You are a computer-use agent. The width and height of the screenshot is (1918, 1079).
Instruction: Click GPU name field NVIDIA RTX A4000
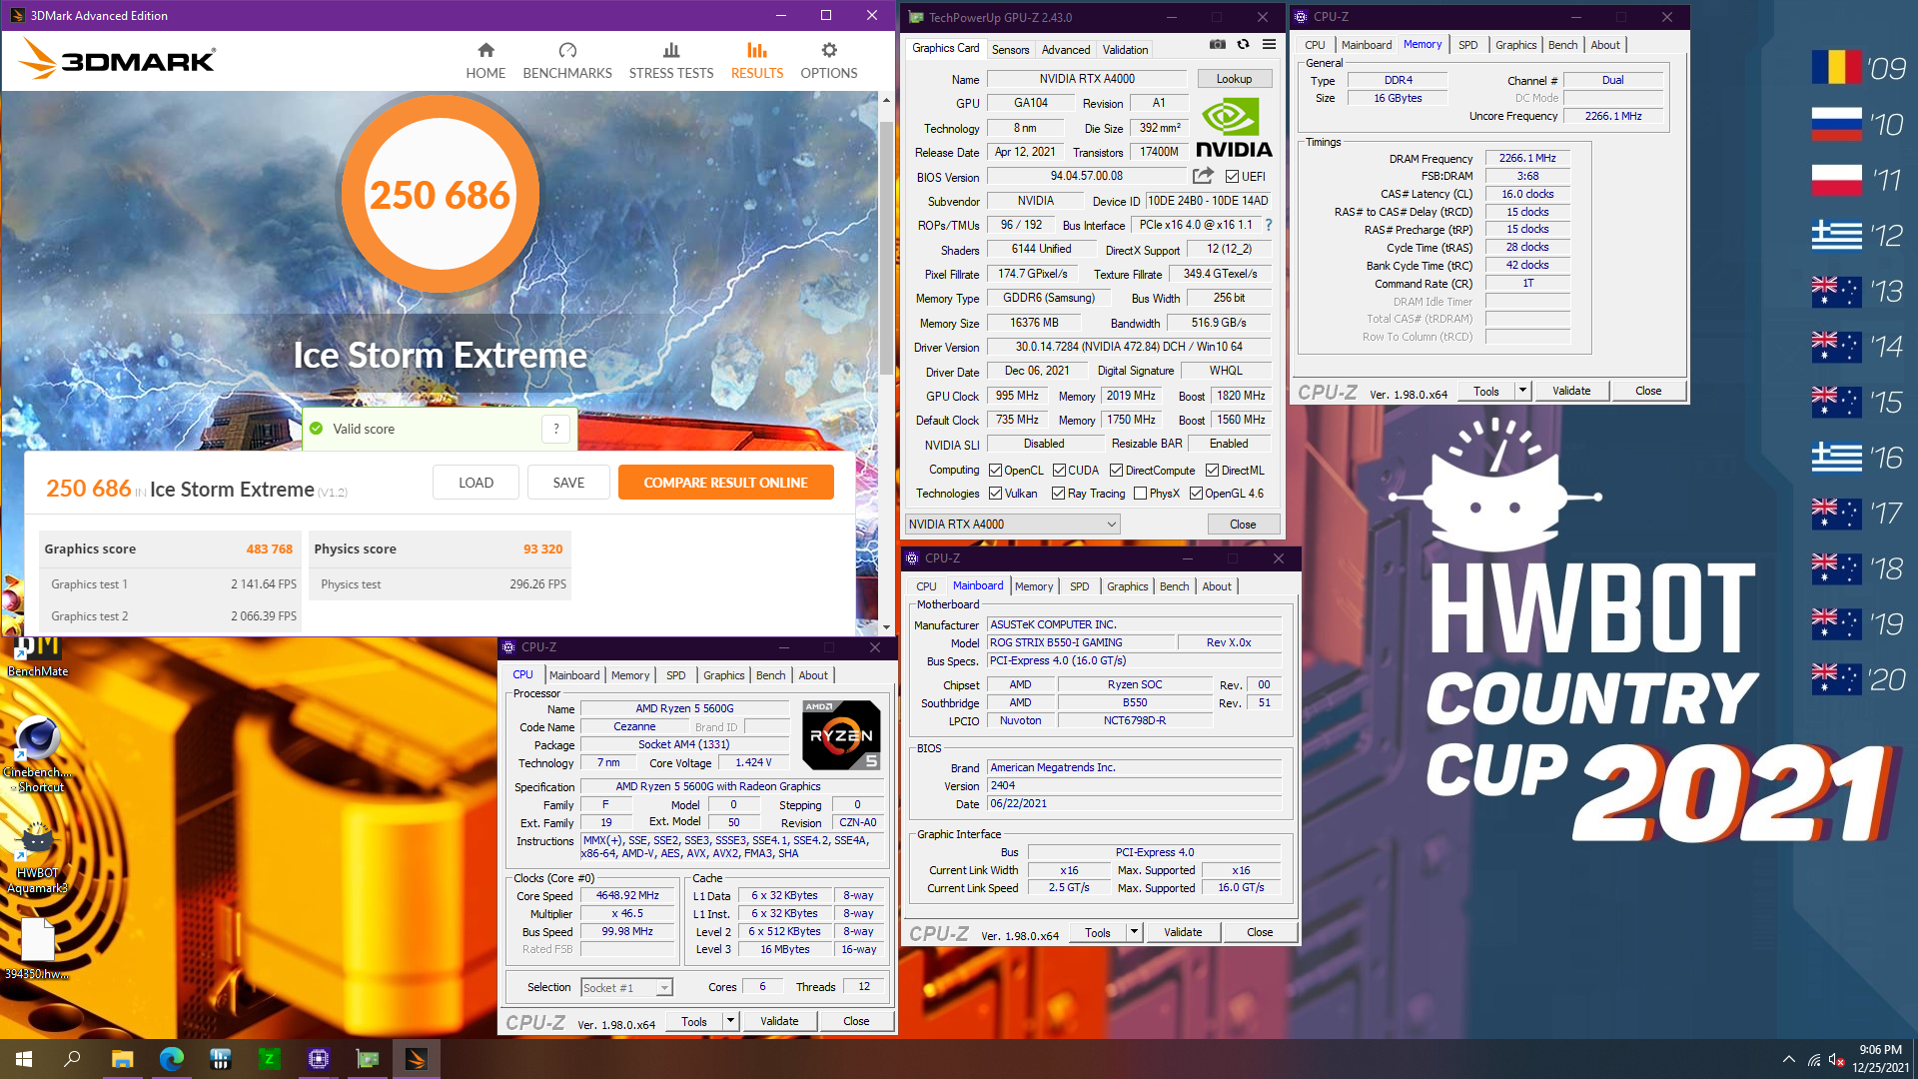pyautogui.click(x=1087, y=79)
